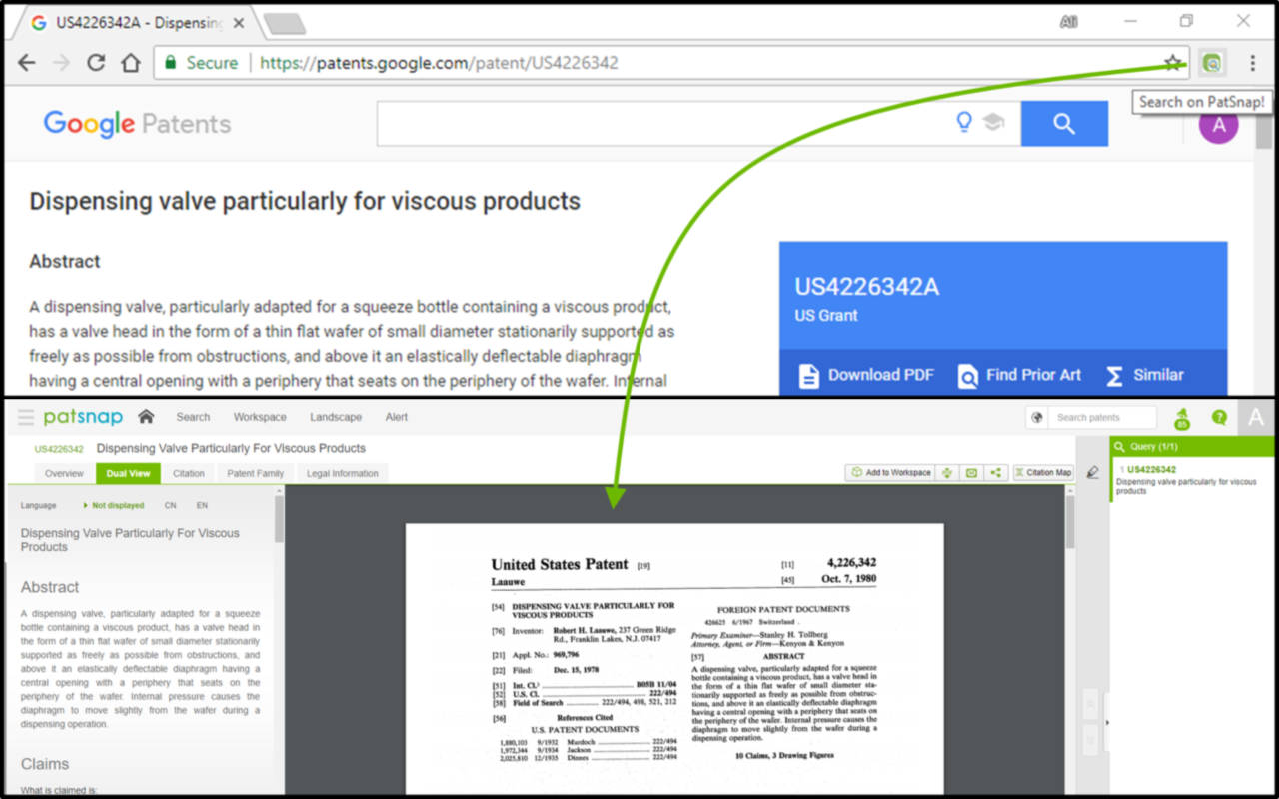
Task: Click the PatSnap extension icon in Chrome toolbar
Action: [x=1211, y=63]
